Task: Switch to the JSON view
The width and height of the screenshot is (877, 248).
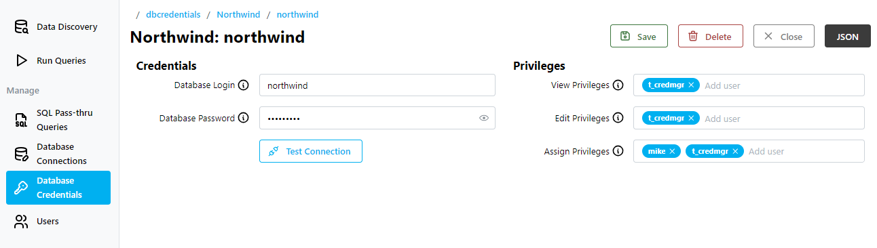Action: click(848, 36)
